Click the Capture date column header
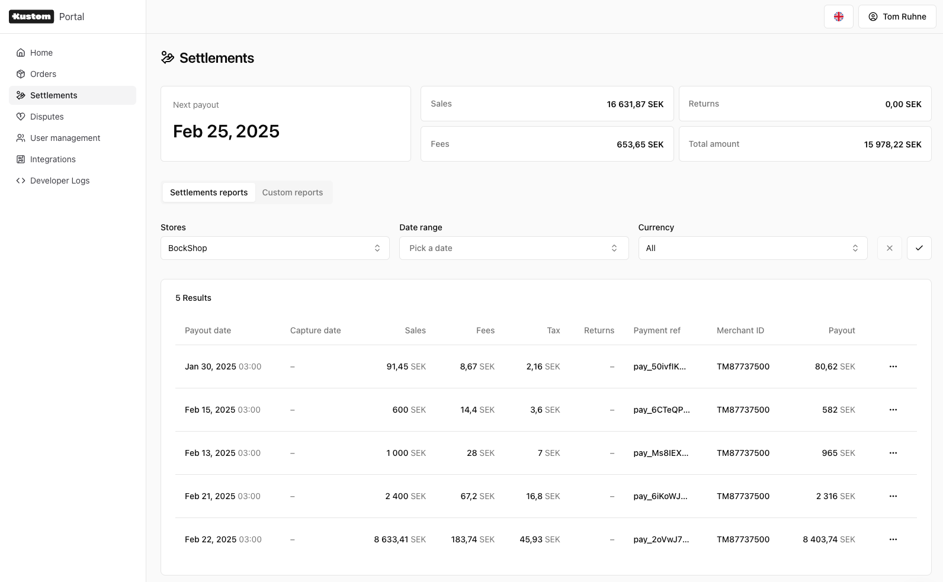Viewport: 943px width, 582px height. [x=316, y=330]
